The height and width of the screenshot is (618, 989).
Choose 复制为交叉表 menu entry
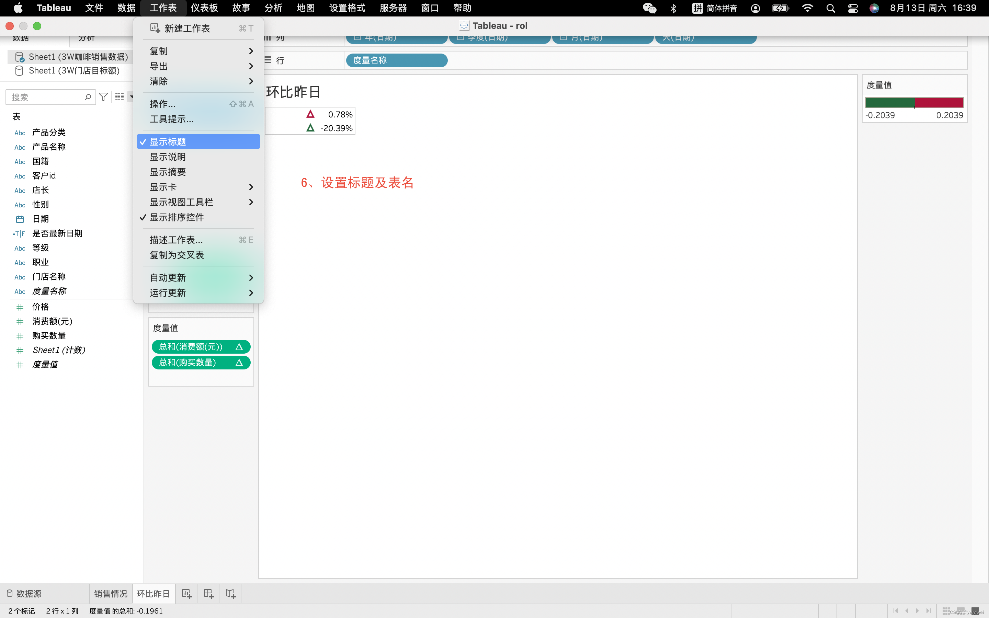(x=198, y=255)
